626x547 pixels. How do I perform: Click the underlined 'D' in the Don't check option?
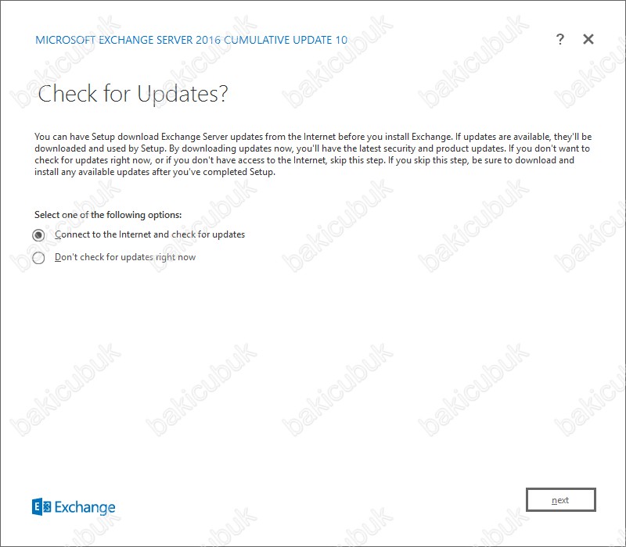[58, 257]
